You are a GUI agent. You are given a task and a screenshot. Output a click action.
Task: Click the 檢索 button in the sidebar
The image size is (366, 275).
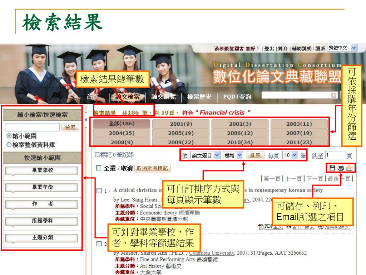coord(70,127)
